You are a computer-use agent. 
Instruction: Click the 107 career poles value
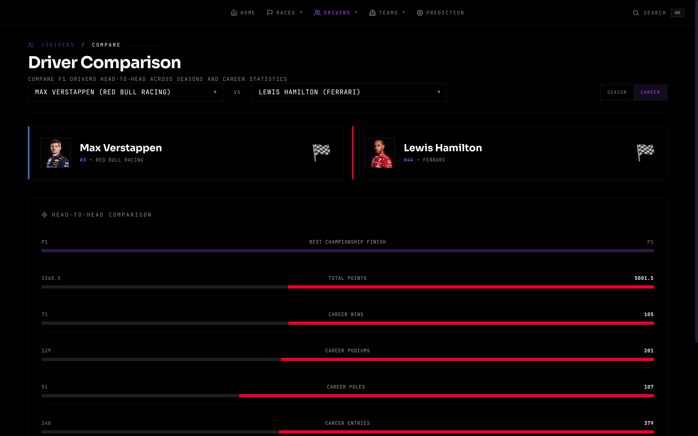click(649, 387)
